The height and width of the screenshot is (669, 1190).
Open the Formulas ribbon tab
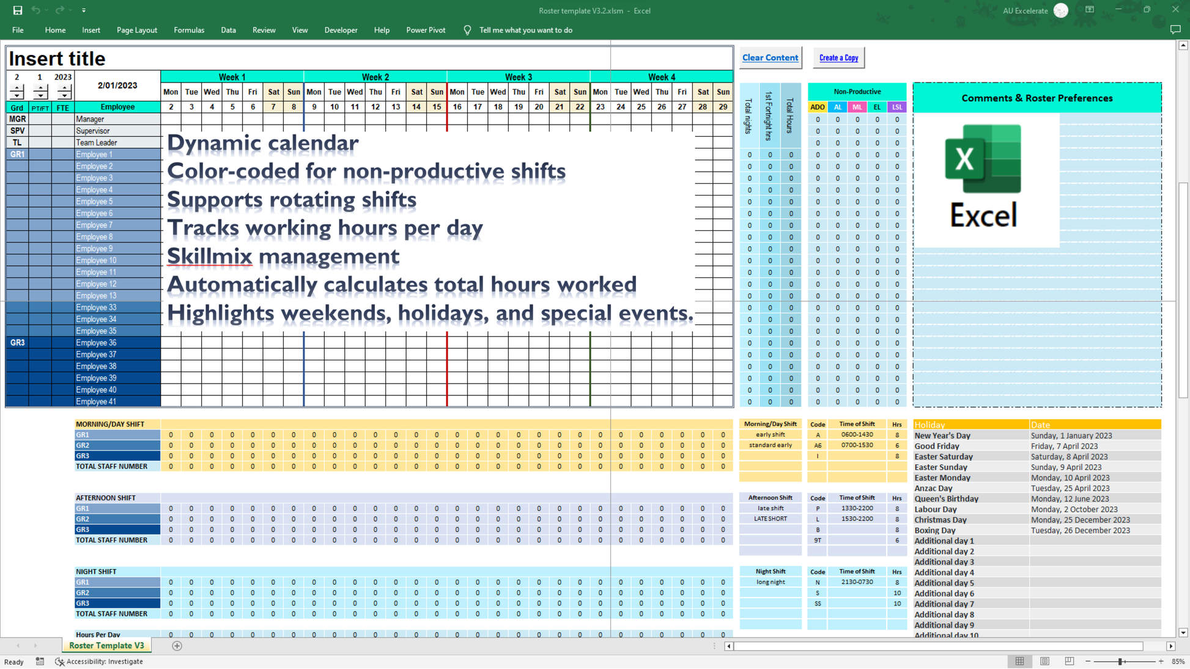(188, 30)
